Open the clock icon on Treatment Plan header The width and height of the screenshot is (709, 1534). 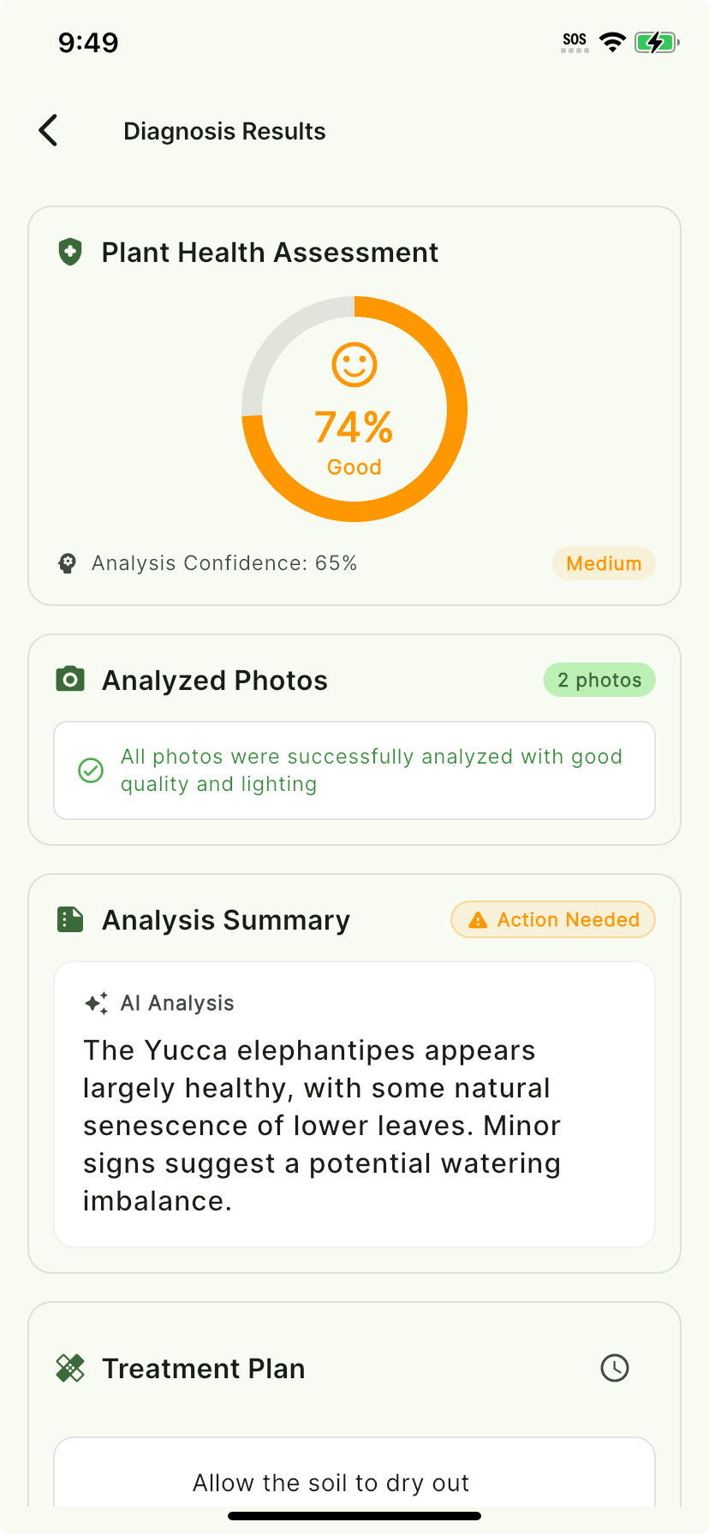(x=615, y=1367)
